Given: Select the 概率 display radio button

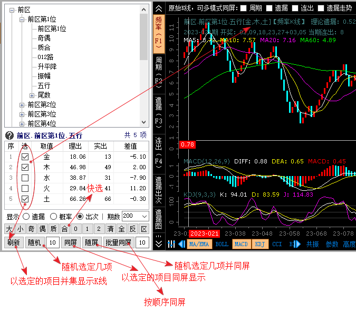Looking at the screenshot, I should pos(53,216).
